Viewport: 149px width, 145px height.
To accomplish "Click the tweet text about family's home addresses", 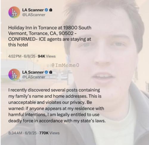I will [57, 105].
